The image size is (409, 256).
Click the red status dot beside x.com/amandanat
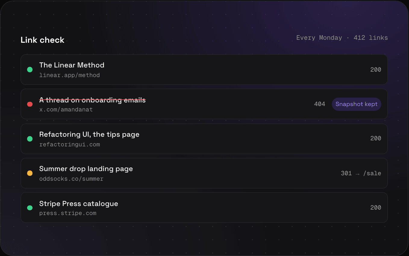click(x=30, y=104)
